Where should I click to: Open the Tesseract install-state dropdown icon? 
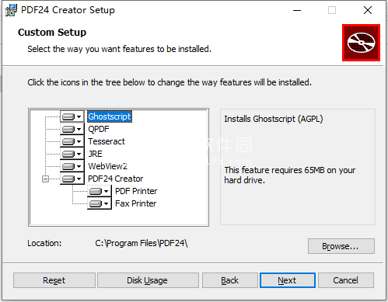pos(72,141)
